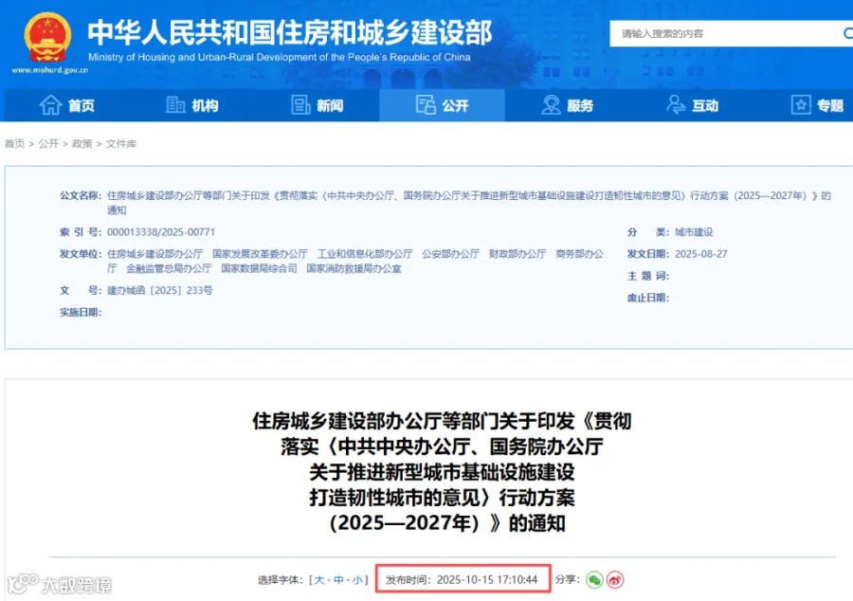853x601 pixels.
Task: Click the Ministry of Housing English title
Action: (279, 57)
